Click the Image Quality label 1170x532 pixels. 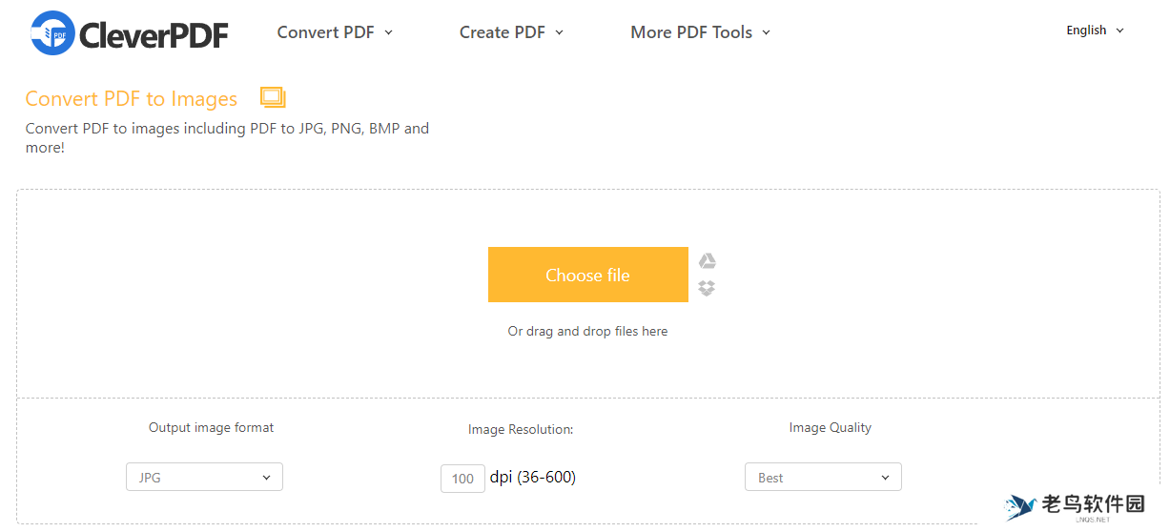point(830,428)
